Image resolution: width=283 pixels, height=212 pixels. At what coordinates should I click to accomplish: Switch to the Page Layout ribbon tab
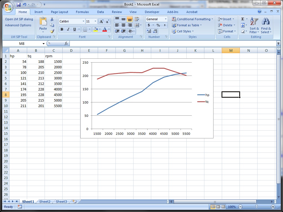coord(59,12)
